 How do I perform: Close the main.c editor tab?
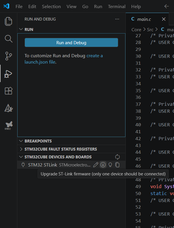pos(164,19)
